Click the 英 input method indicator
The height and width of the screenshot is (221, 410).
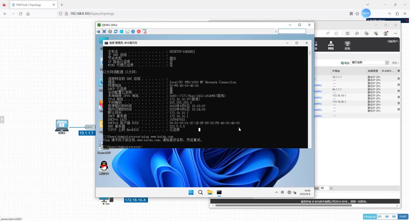pos(282,192)
